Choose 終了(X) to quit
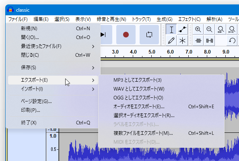Viewport: 239px width, 161px height. tap(53, 123)
